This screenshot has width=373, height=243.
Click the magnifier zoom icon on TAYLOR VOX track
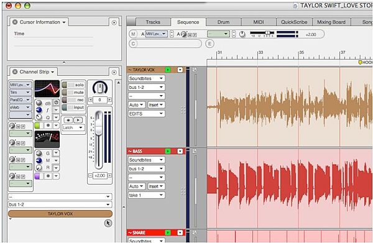click(195, 70)
